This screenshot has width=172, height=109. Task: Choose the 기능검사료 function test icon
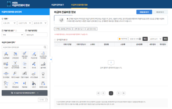(x=34, y=55)
